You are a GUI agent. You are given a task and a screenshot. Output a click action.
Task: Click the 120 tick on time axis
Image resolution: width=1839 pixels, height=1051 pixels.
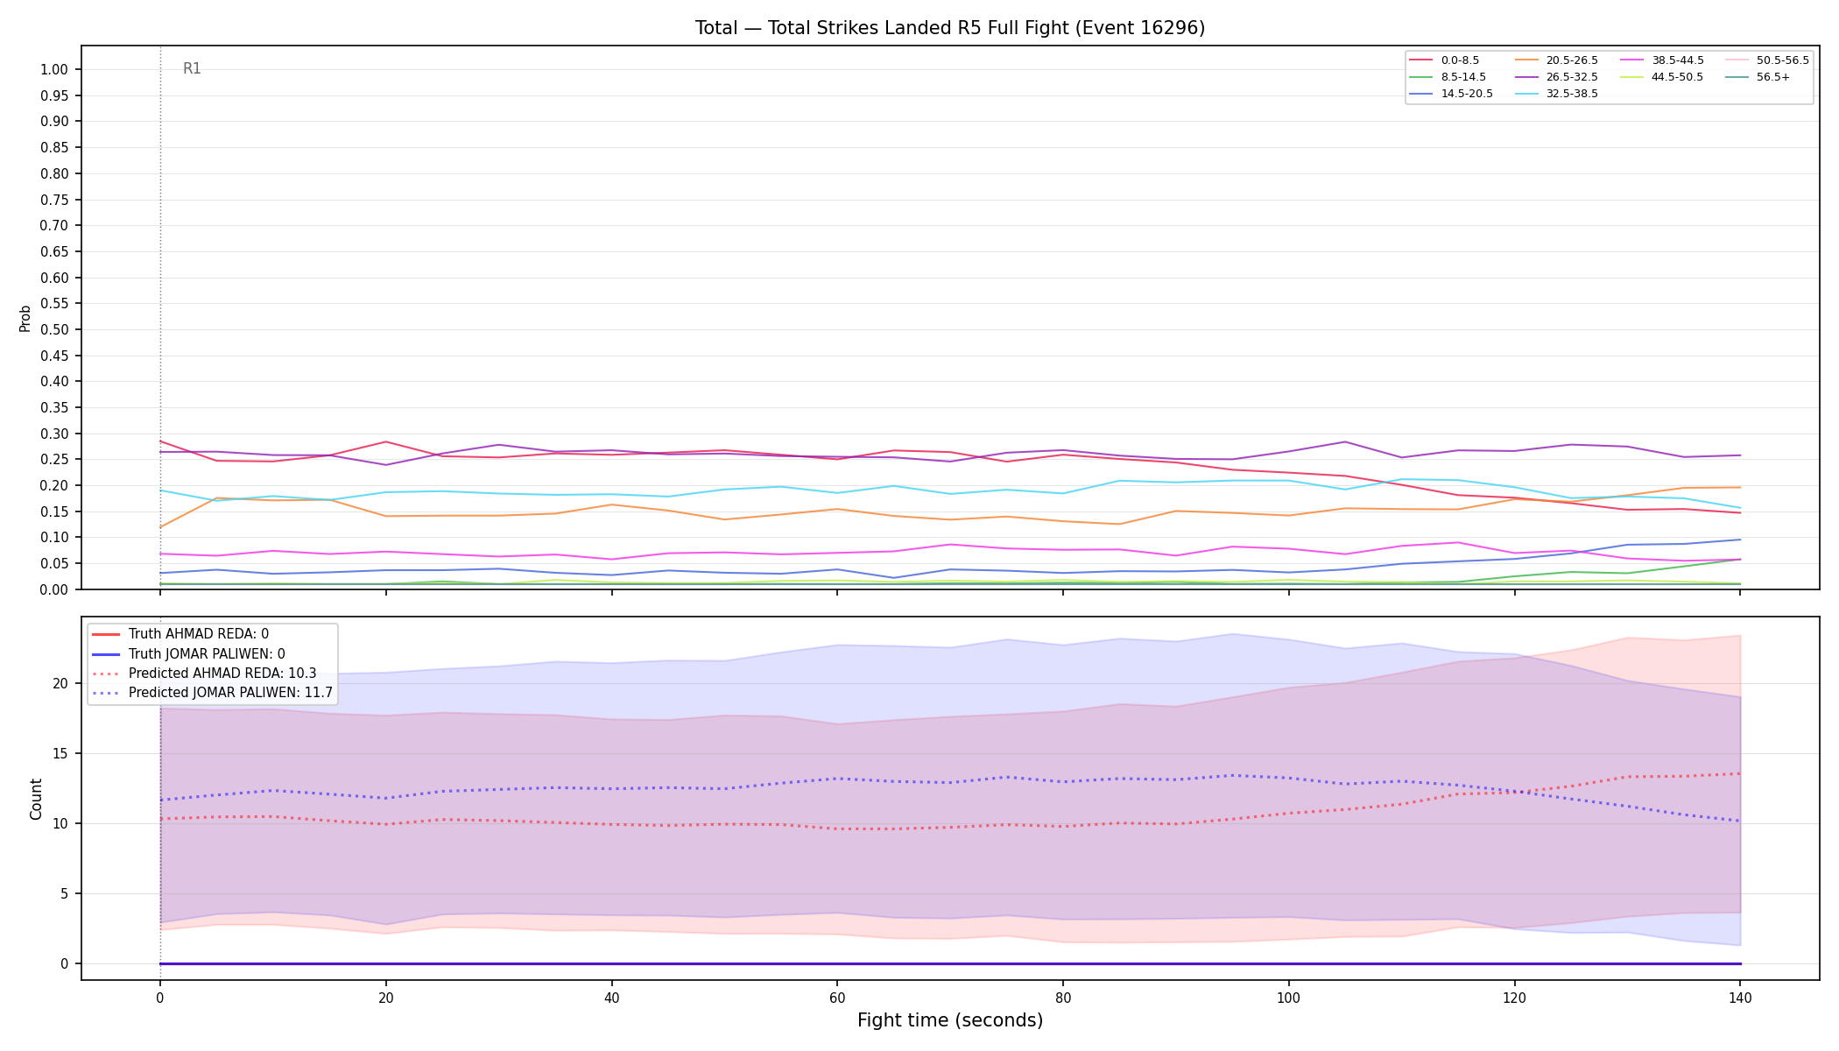click(x=1514, y=998)
